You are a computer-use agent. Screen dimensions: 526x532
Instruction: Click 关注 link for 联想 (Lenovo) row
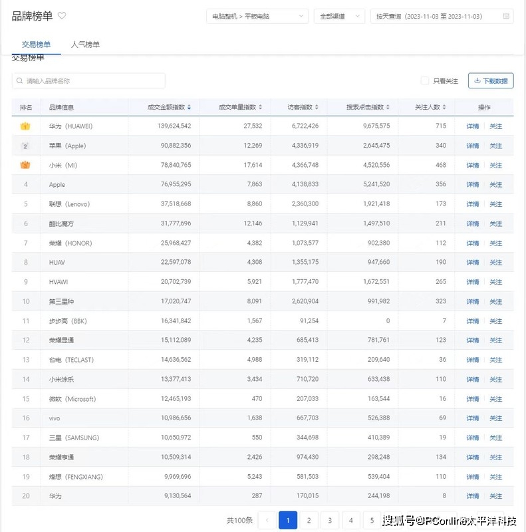point(496,204)
